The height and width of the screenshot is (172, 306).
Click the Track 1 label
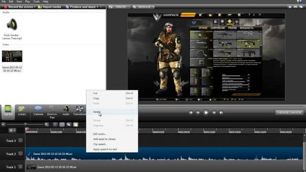click(11, 167)
